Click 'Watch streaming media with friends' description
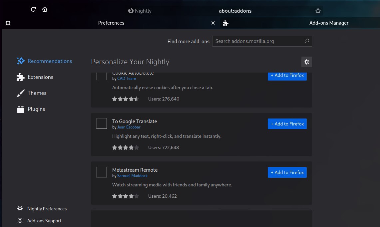The height and width of the screenshot is (227, 380). click(x=172, y=185)
